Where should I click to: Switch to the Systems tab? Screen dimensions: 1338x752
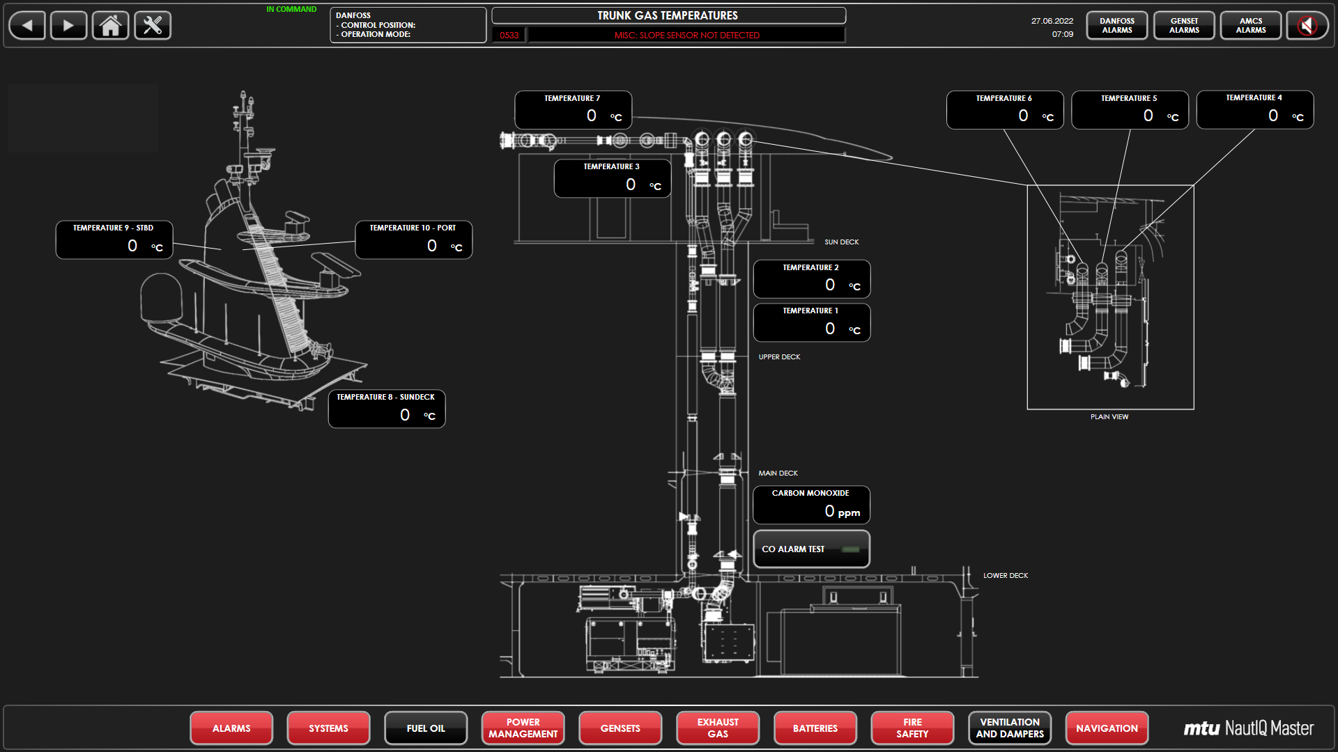pos(328,728)
